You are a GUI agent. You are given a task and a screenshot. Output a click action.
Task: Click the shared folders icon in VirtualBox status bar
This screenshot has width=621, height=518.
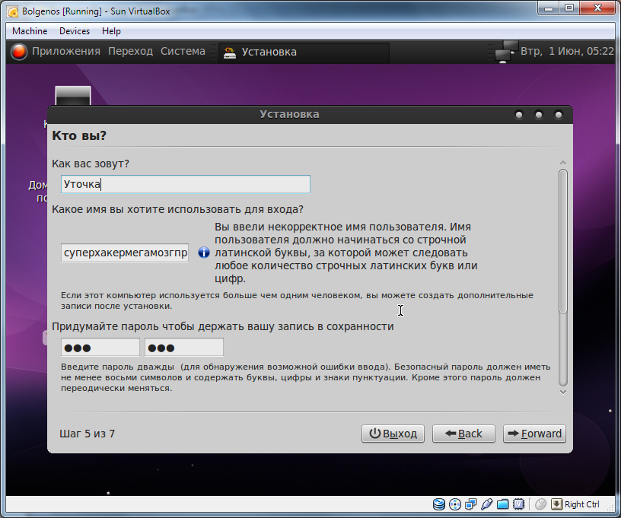tap(502, 504)
